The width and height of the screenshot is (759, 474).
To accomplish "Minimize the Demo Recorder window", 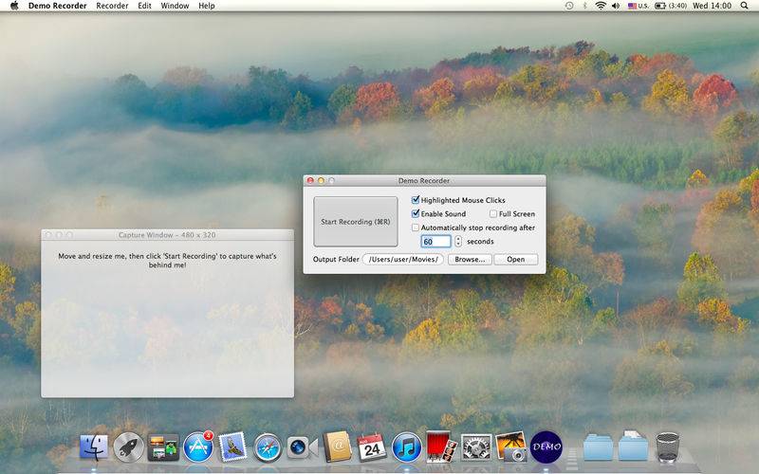I will [x=321, y=180].
